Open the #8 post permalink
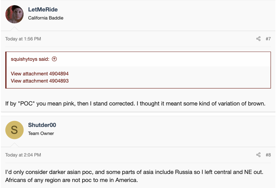Screen dimensions: 278x188 [268, 155]
